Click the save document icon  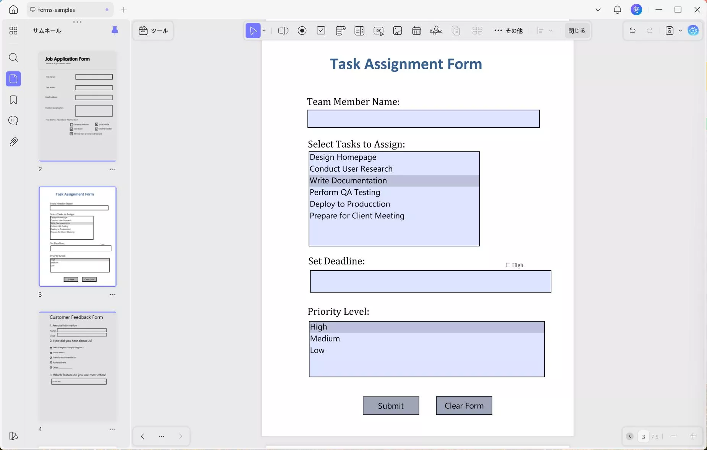pyautogui.click(x=670, y=31)
